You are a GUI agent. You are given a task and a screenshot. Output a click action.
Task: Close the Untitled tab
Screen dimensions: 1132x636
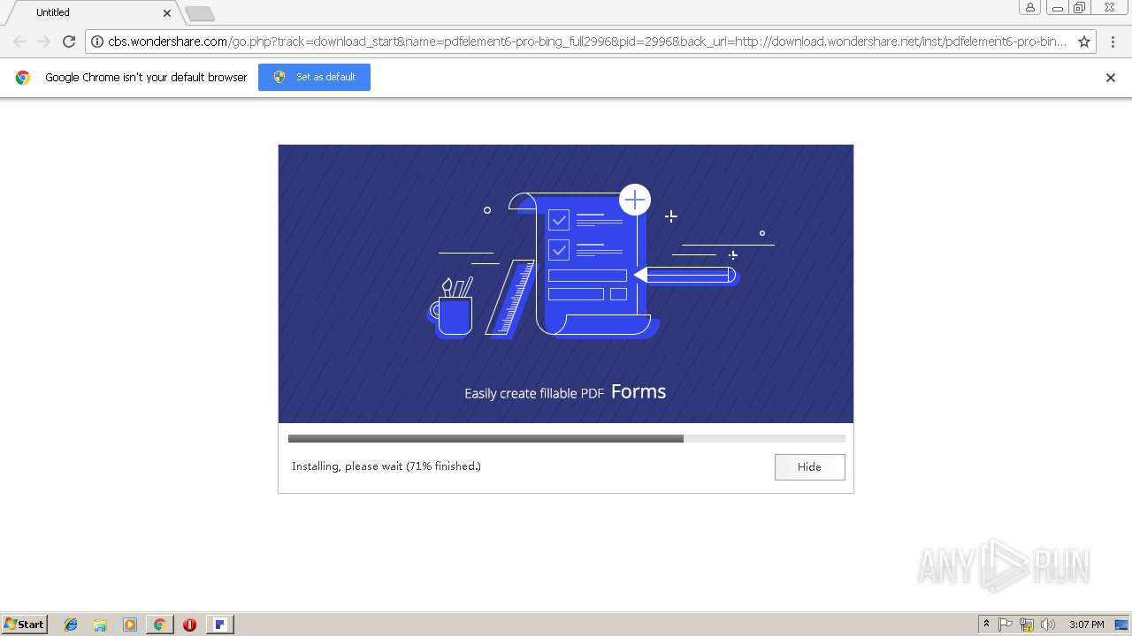(167, 12)
